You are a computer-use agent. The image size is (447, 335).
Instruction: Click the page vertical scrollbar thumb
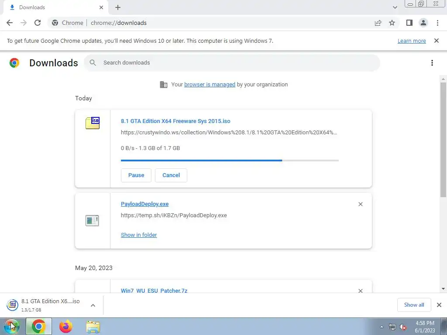coord(443,140)
